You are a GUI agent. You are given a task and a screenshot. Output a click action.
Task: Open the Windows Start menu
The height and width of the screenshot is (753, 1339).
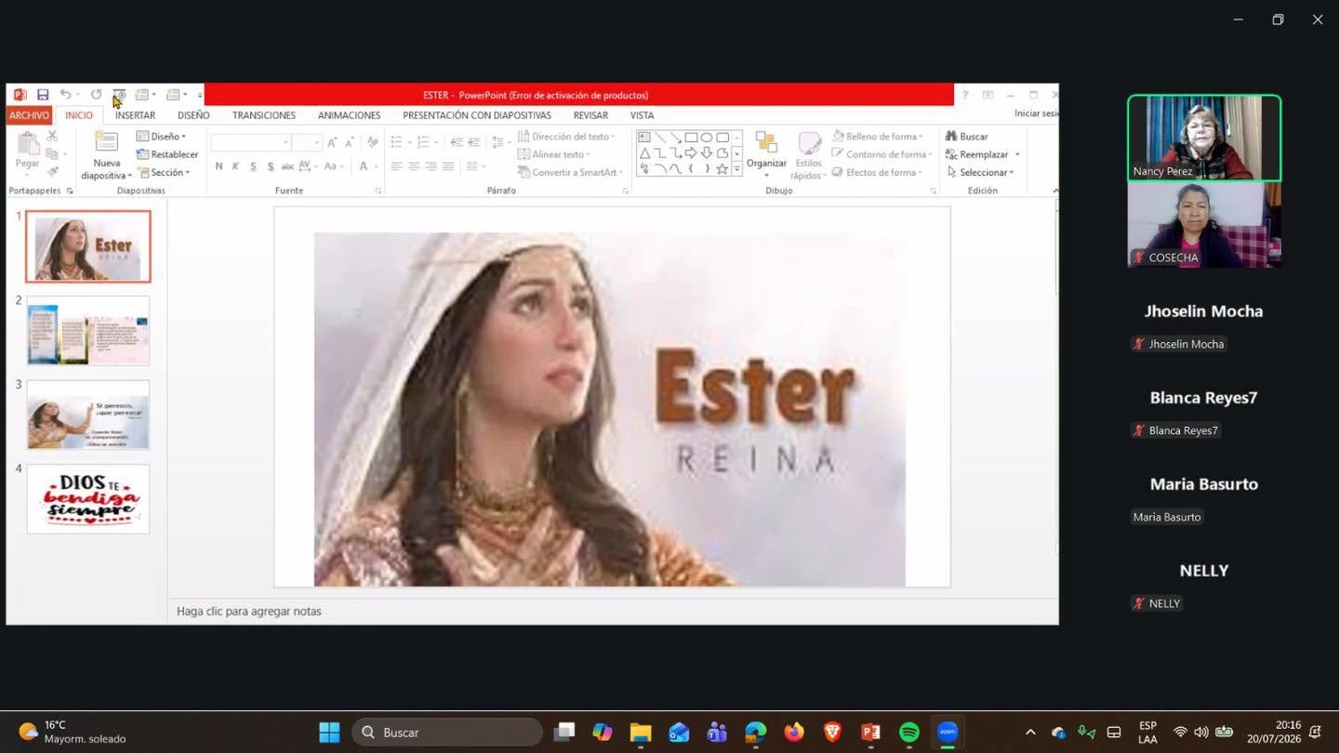(329, 733)
